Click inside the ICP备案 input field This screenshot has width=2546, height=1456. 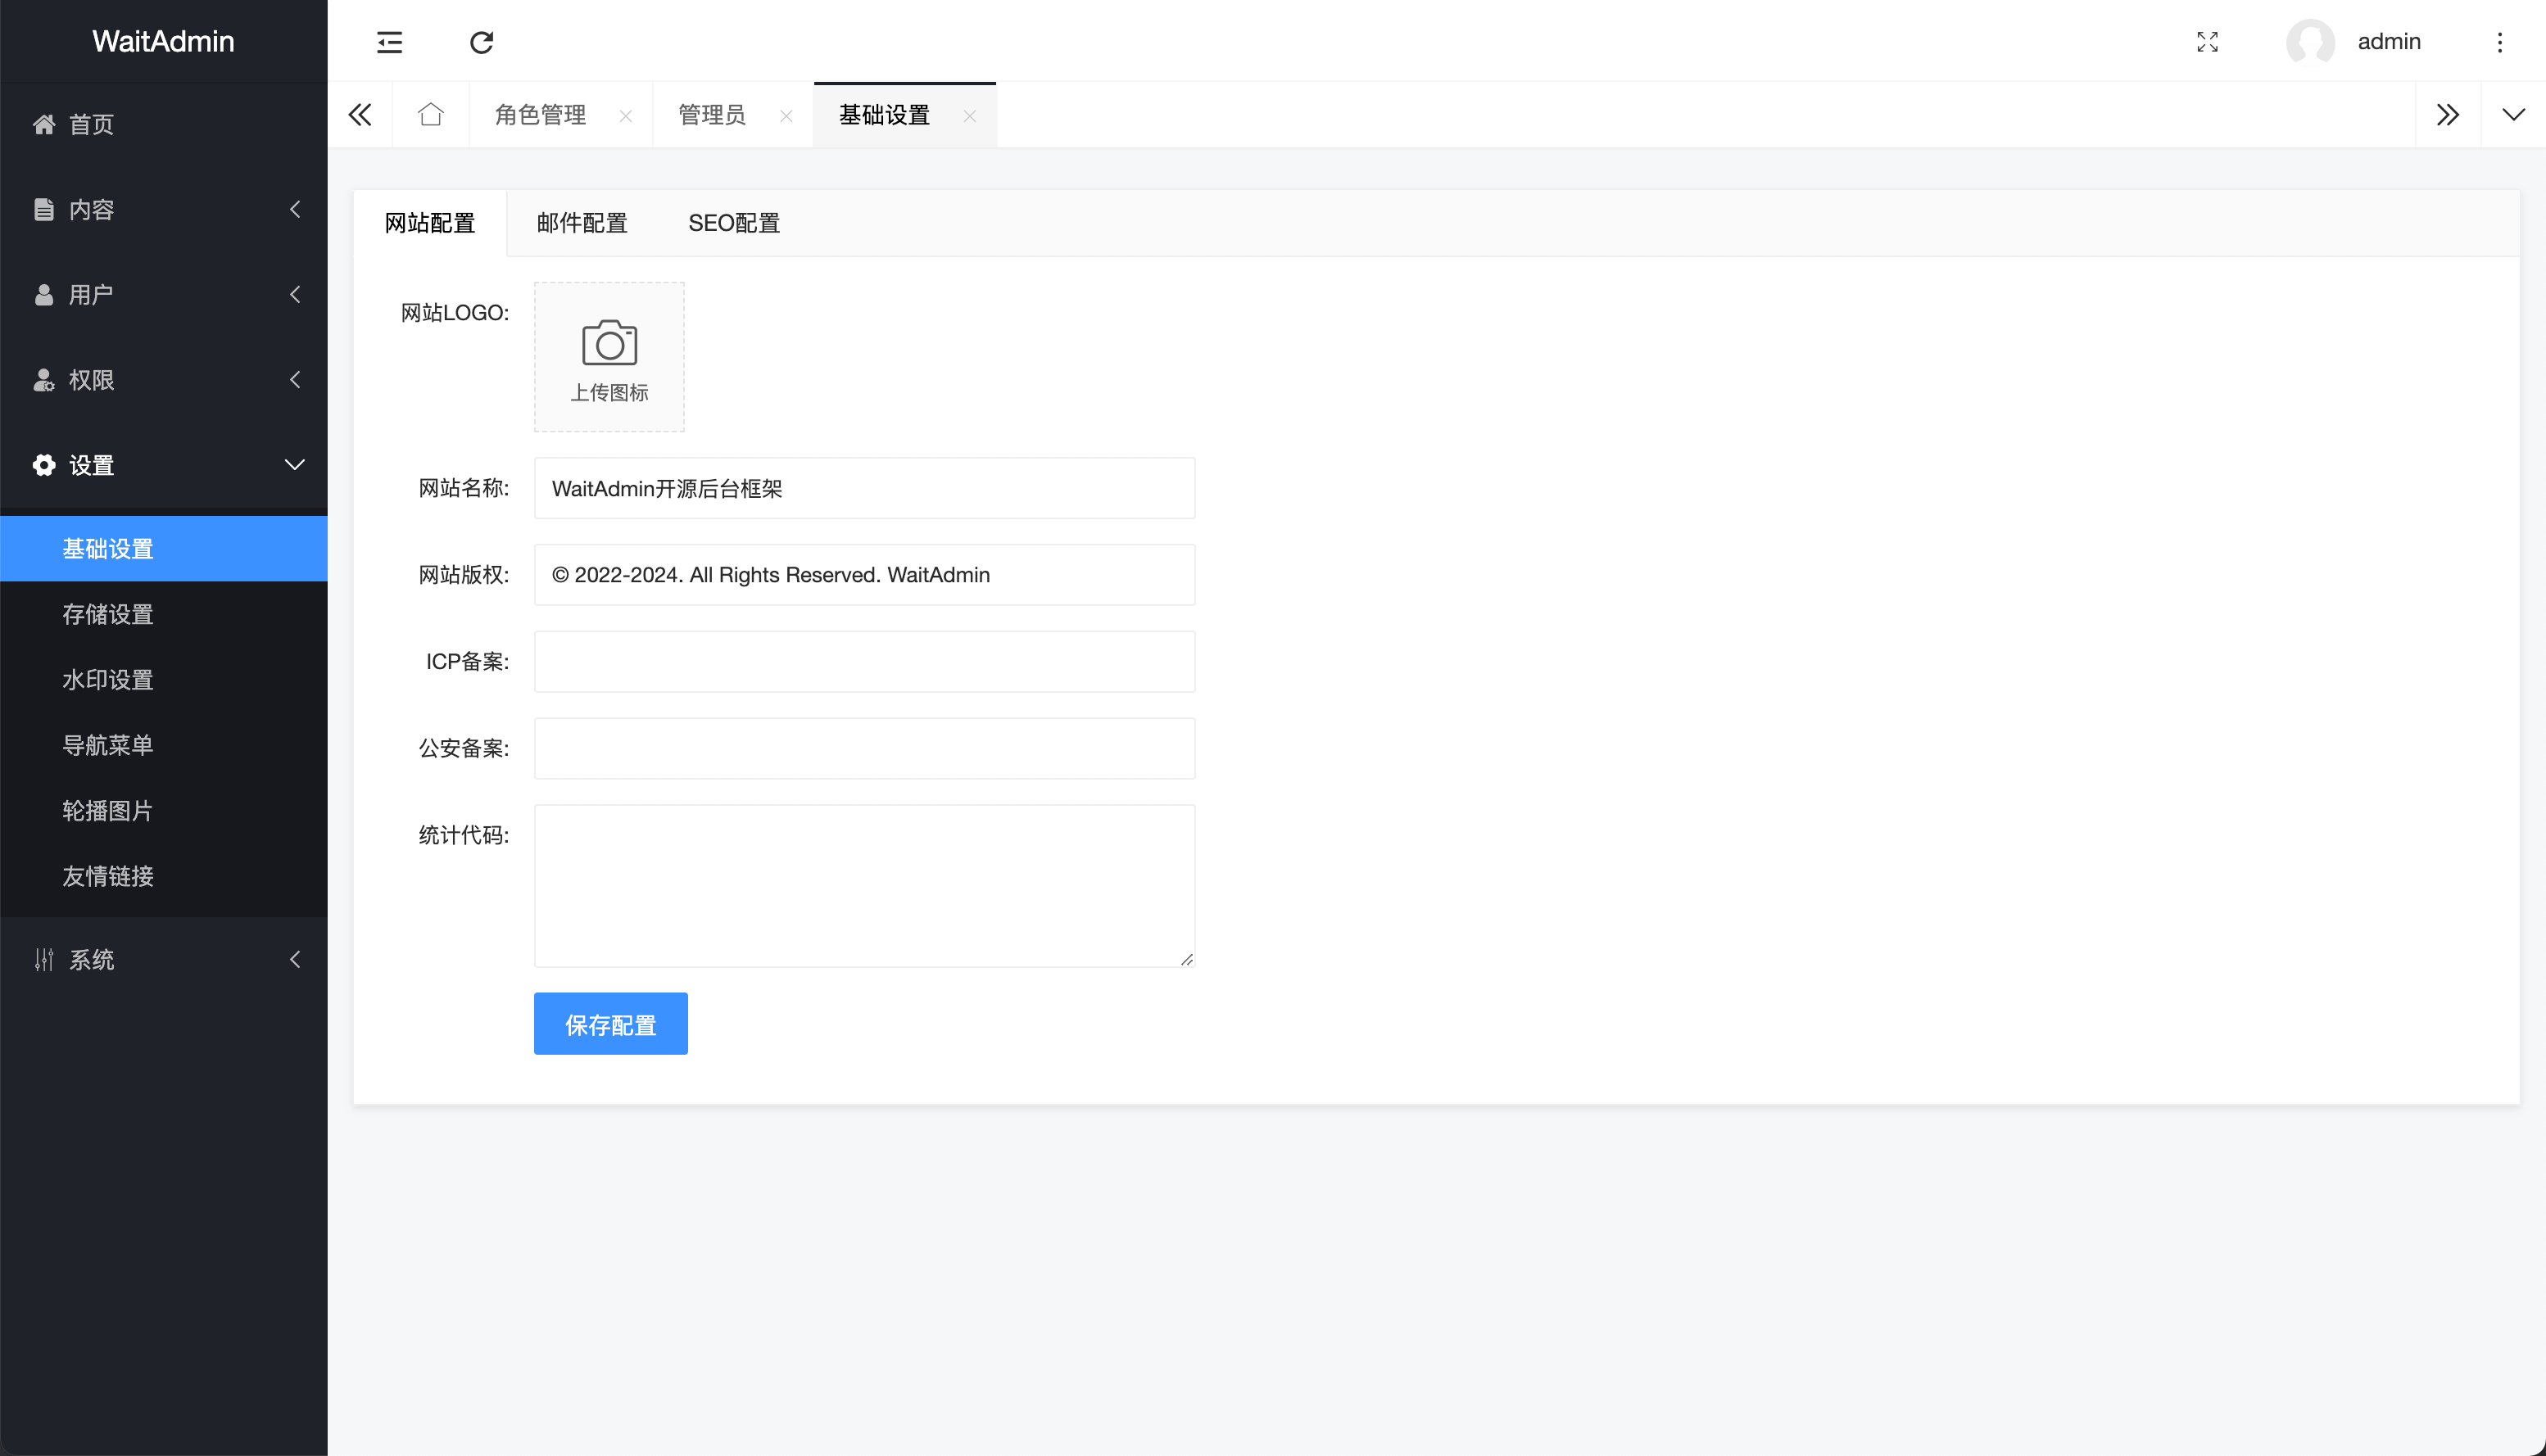[x=863, y=661]
